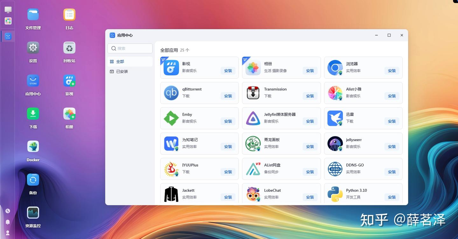Select the Python 3.10 app icon
This screenshot has height=239, width=458.
(x=335, y=193)
